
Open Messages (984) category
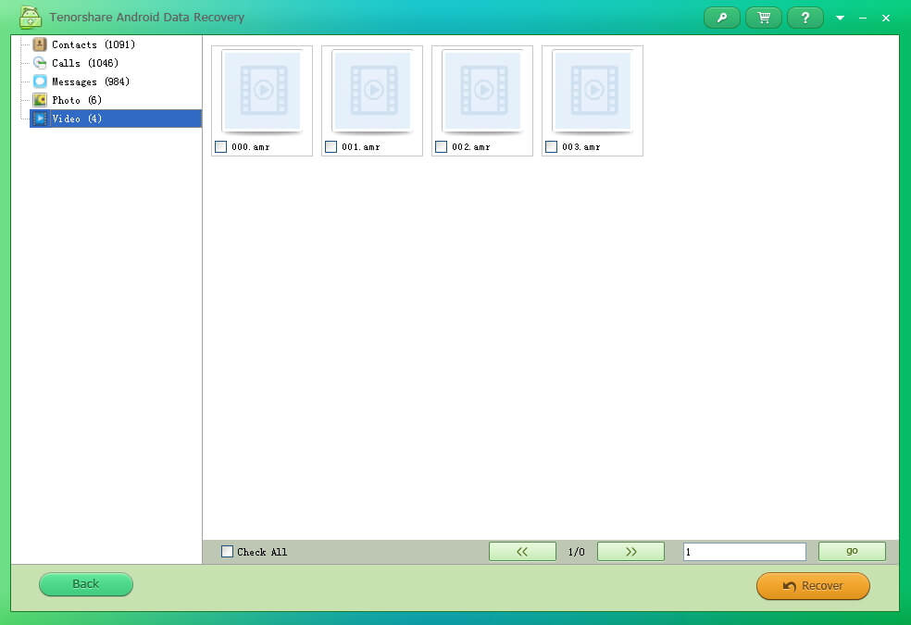(91, 81)
